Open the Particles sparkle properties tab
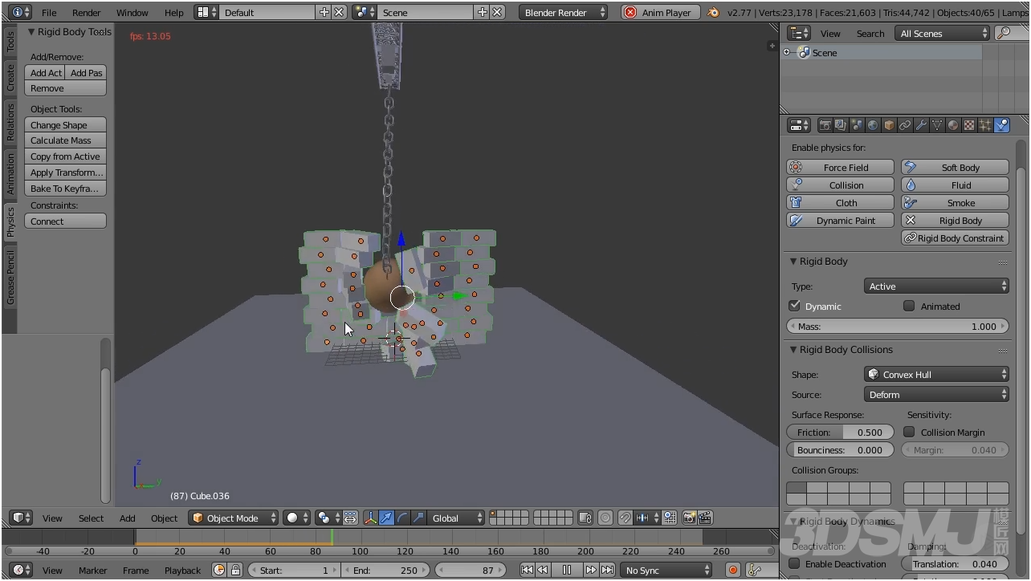This screenshot has height=581, width=1031. coord(985,125)
